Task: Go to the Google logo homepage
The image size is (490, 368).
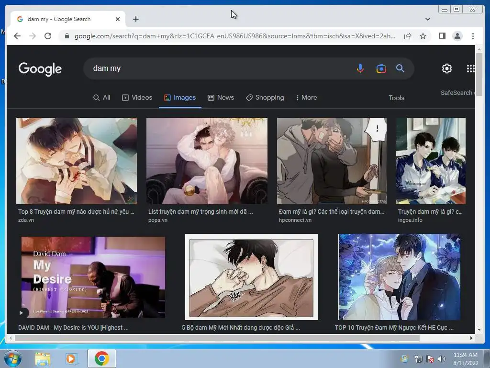Action: click(40, 69)
